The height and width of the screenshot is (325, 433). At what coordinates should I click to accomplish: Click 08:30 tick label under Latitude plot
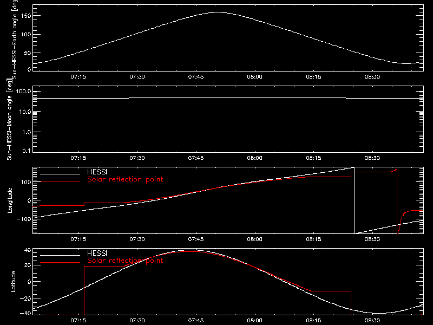(372, 320)
